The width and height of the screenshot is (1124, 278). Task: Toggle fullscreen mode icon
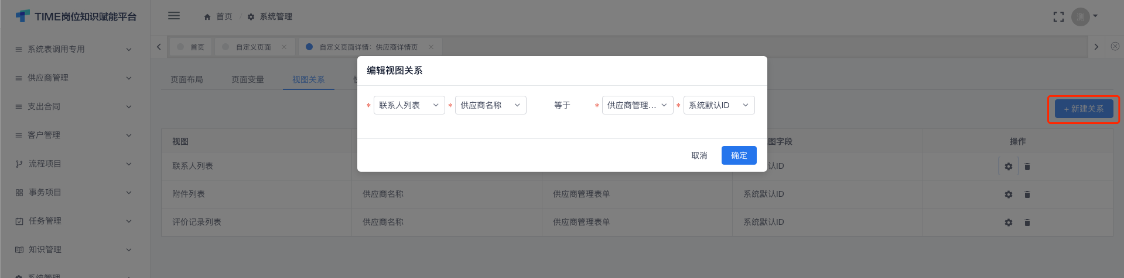point(1058,17)
